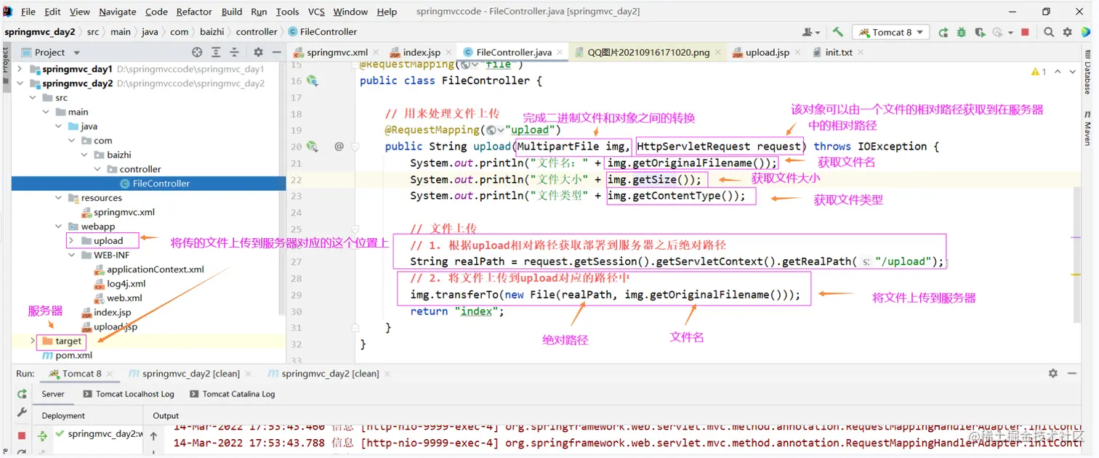1099x458 pixels.
Task: Click deploy arrow icon beside Deployment list
Action: click(x=43, y=435)
